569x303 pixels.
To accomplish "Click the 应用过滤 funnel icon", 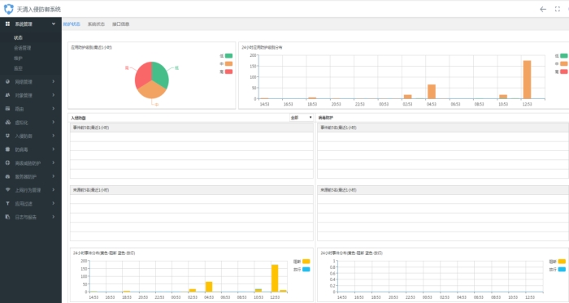I will point(7,203).
